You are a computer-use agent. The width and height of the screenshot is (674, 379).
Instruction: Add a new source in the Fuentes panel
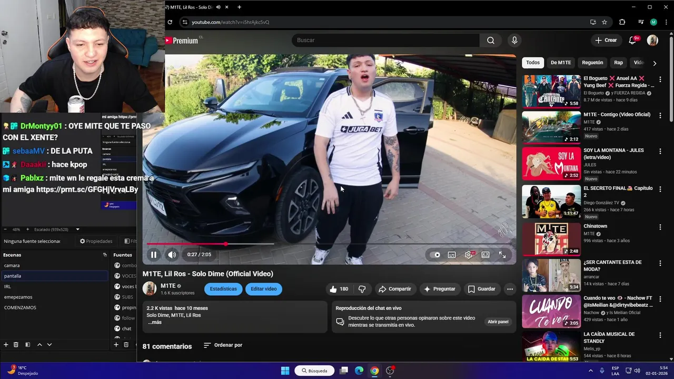tap(116, 345)
